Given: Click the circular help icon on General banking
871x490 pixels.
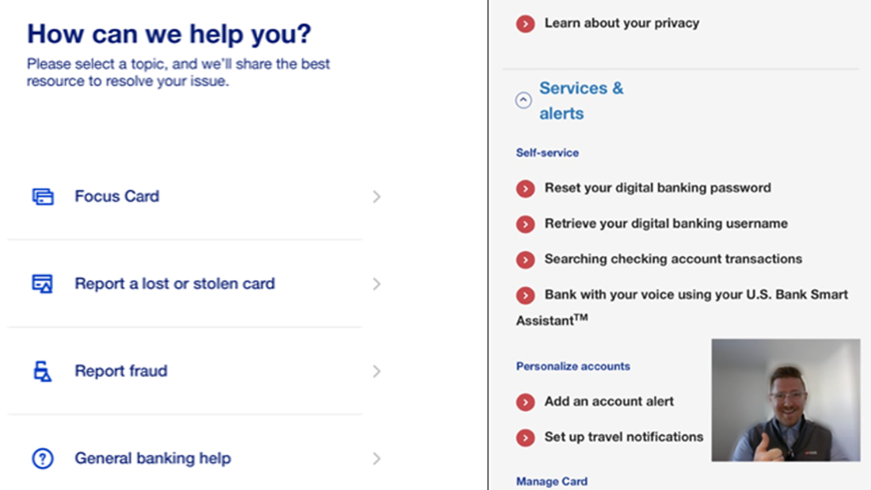Looking at the screenshot, I should coord(42,458).
